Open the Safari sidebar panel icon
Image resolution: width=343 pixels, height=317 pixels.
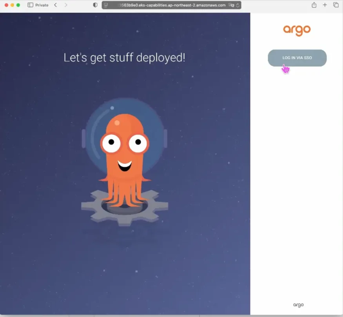(31, 5)
